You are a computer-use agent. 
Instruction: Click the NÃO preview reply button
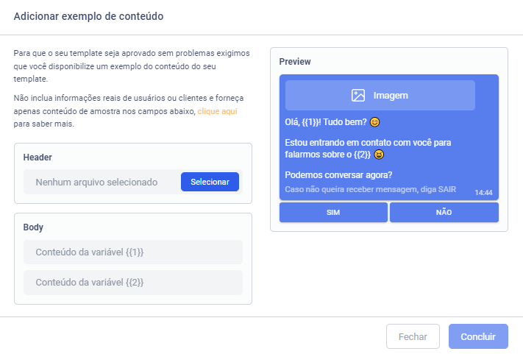tap(444, 212)
